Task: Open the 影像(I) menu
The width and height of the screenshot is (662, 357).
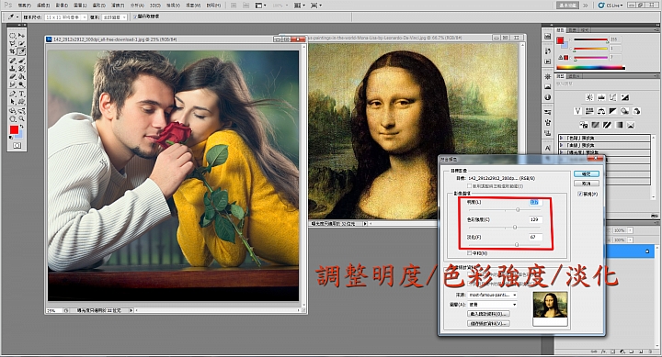Action: (x=62, y=6)
